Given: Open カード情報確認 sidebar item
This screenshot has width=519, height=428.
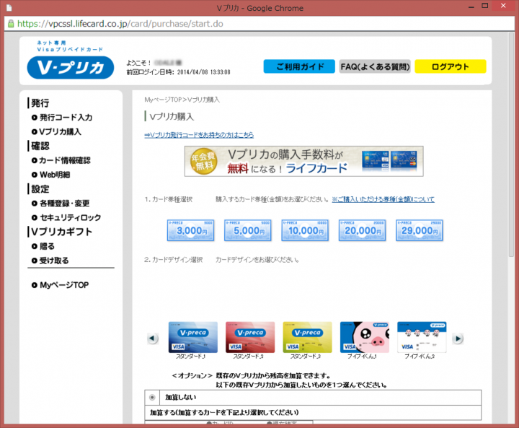Looking at the screenshot, I should coord(65,160).
